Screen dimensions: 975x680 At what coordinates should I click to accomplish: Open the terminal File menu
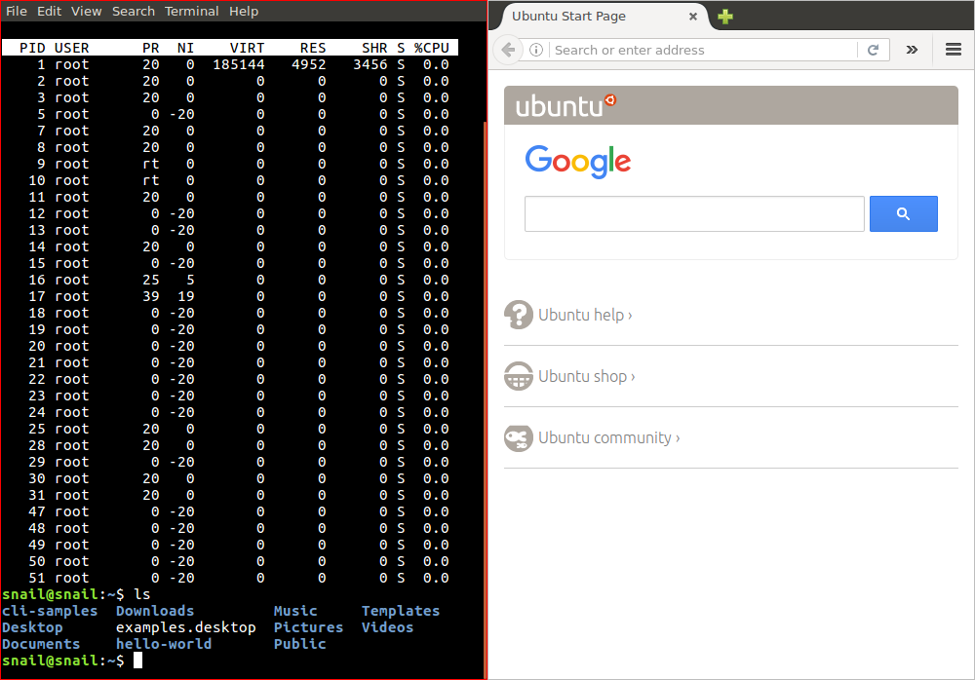click(17, 11)
